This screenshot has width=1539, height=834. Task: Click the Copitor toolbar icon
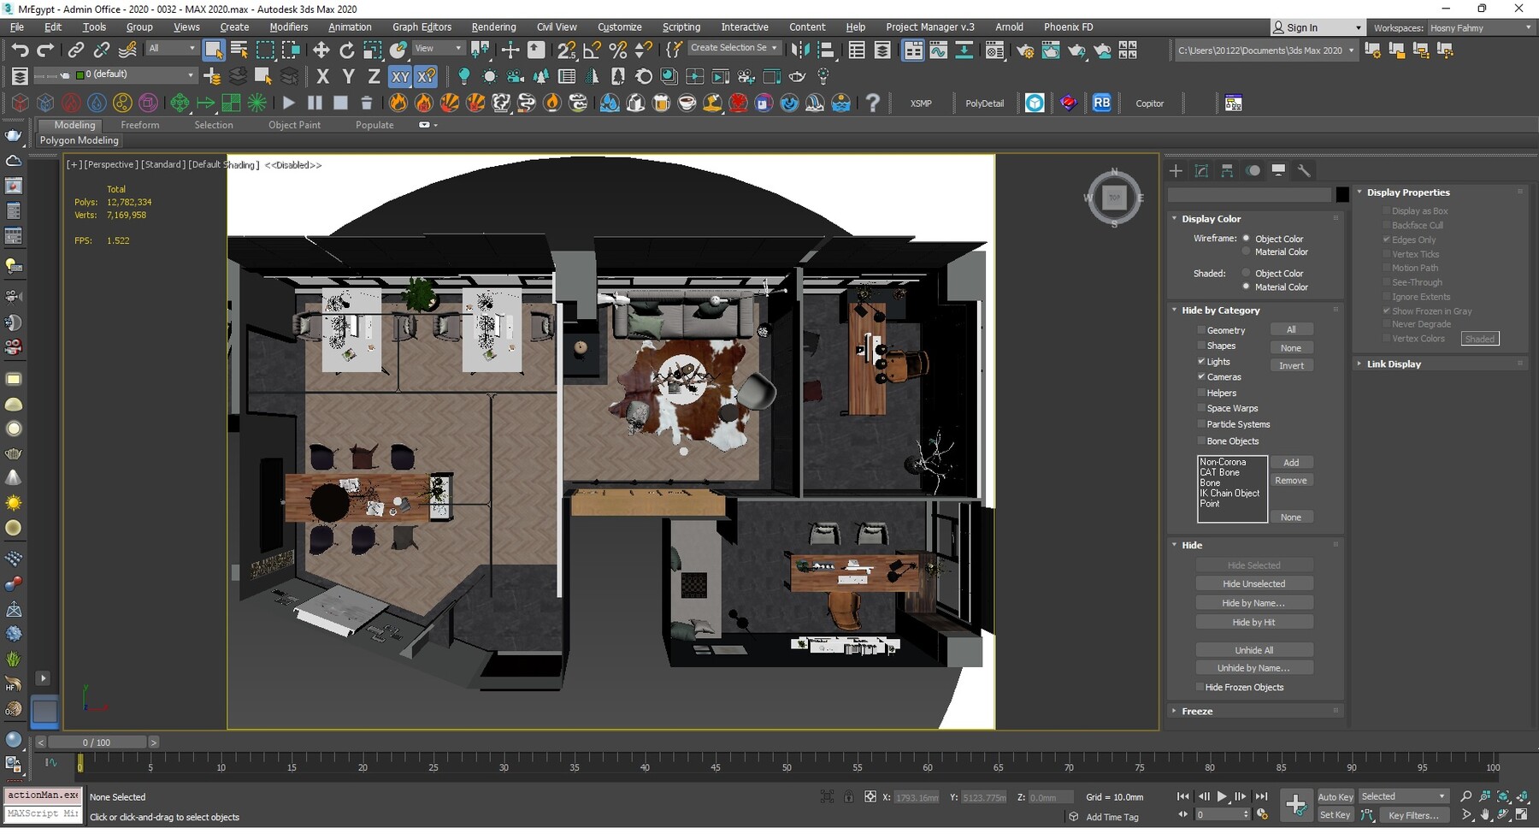tap(1149, 104)
